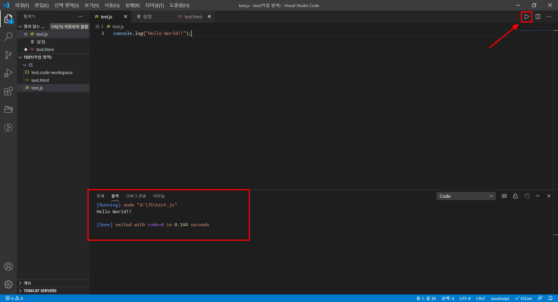Switch to the 문제 panel tab

point(100,196)
